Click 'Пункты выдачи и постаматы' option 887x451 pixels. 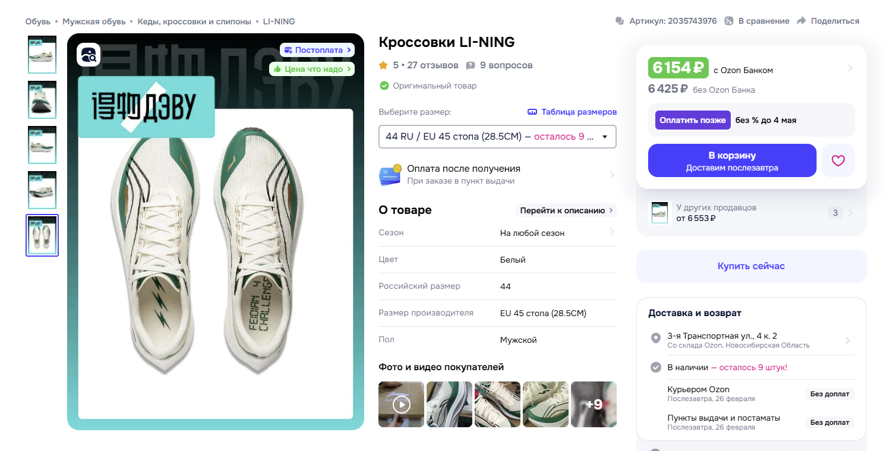[724, 418]
